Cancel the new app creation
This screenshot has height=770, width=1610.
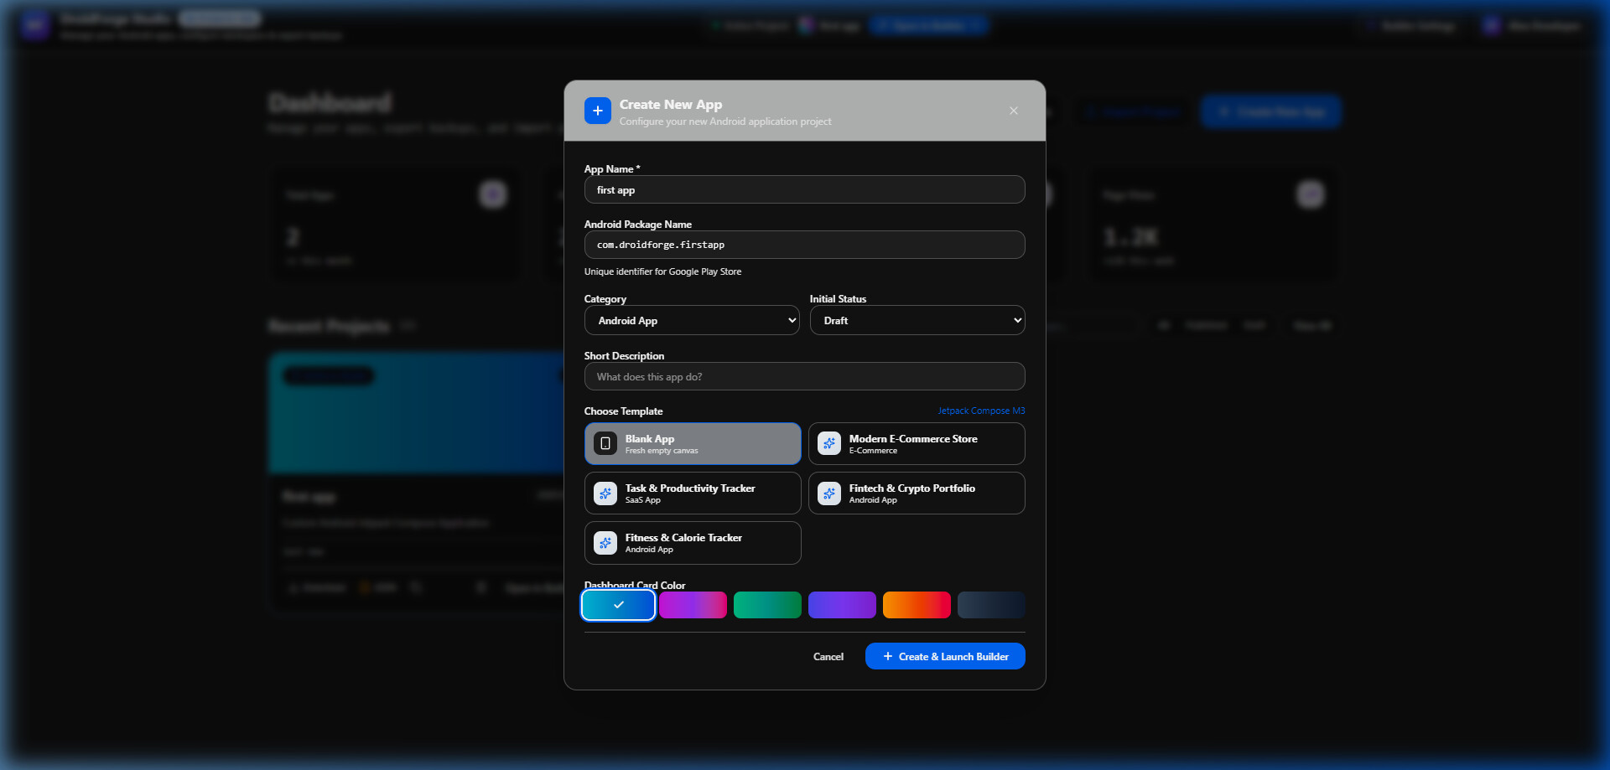(x=828, y=656)
